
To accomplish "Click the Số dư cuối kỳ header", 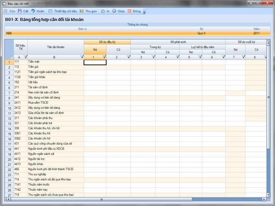I will click(x=246, y=42).
